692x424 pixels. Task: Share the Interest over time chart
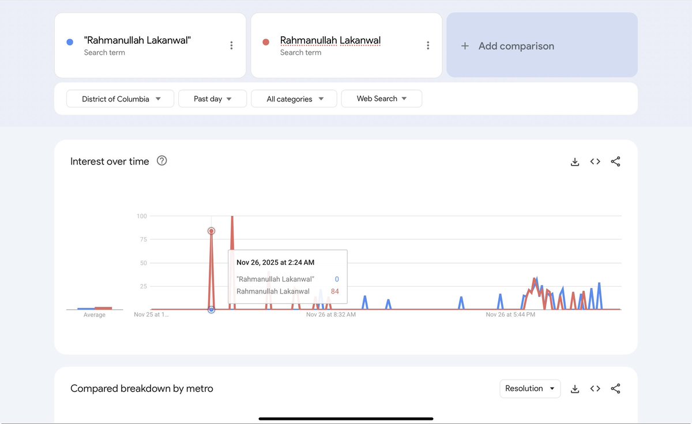pyautogui.click(x=615, y=162)
